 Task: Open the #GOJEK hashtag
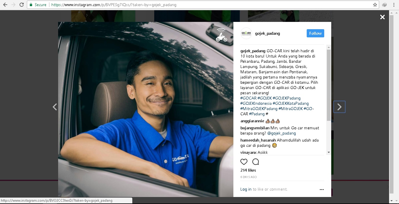click(x=265, y=98)
